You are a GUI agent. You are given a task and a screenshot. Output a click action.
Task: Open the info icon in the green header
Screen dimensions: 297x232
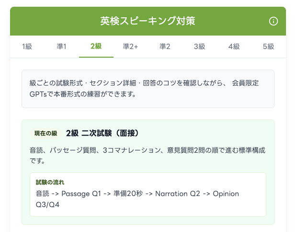click(274, 21)
